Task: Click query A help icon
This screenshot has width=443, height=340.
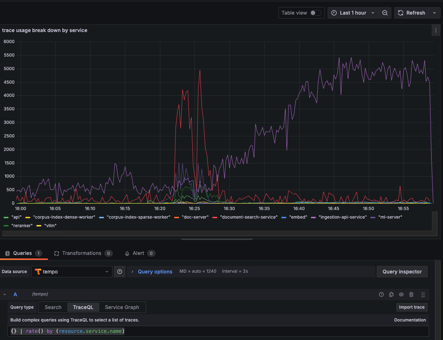Action: tap(381, 294)
